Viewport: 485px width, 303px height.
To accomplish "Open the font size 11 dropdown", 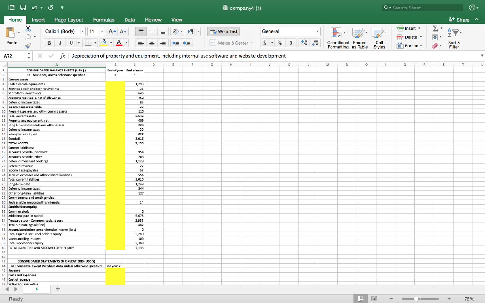I will (x=102, y=32).
